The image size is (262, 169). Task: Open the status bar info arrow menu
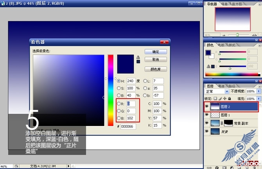click(68, 166)
